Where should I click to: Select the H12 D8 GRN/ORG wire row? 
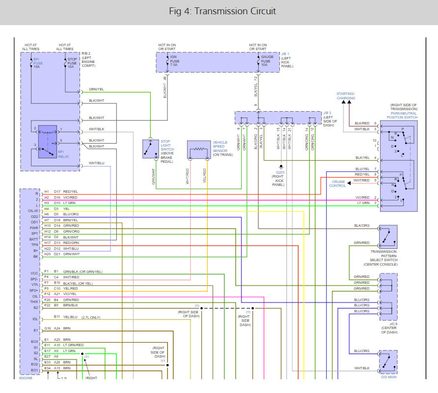[62, 231]
